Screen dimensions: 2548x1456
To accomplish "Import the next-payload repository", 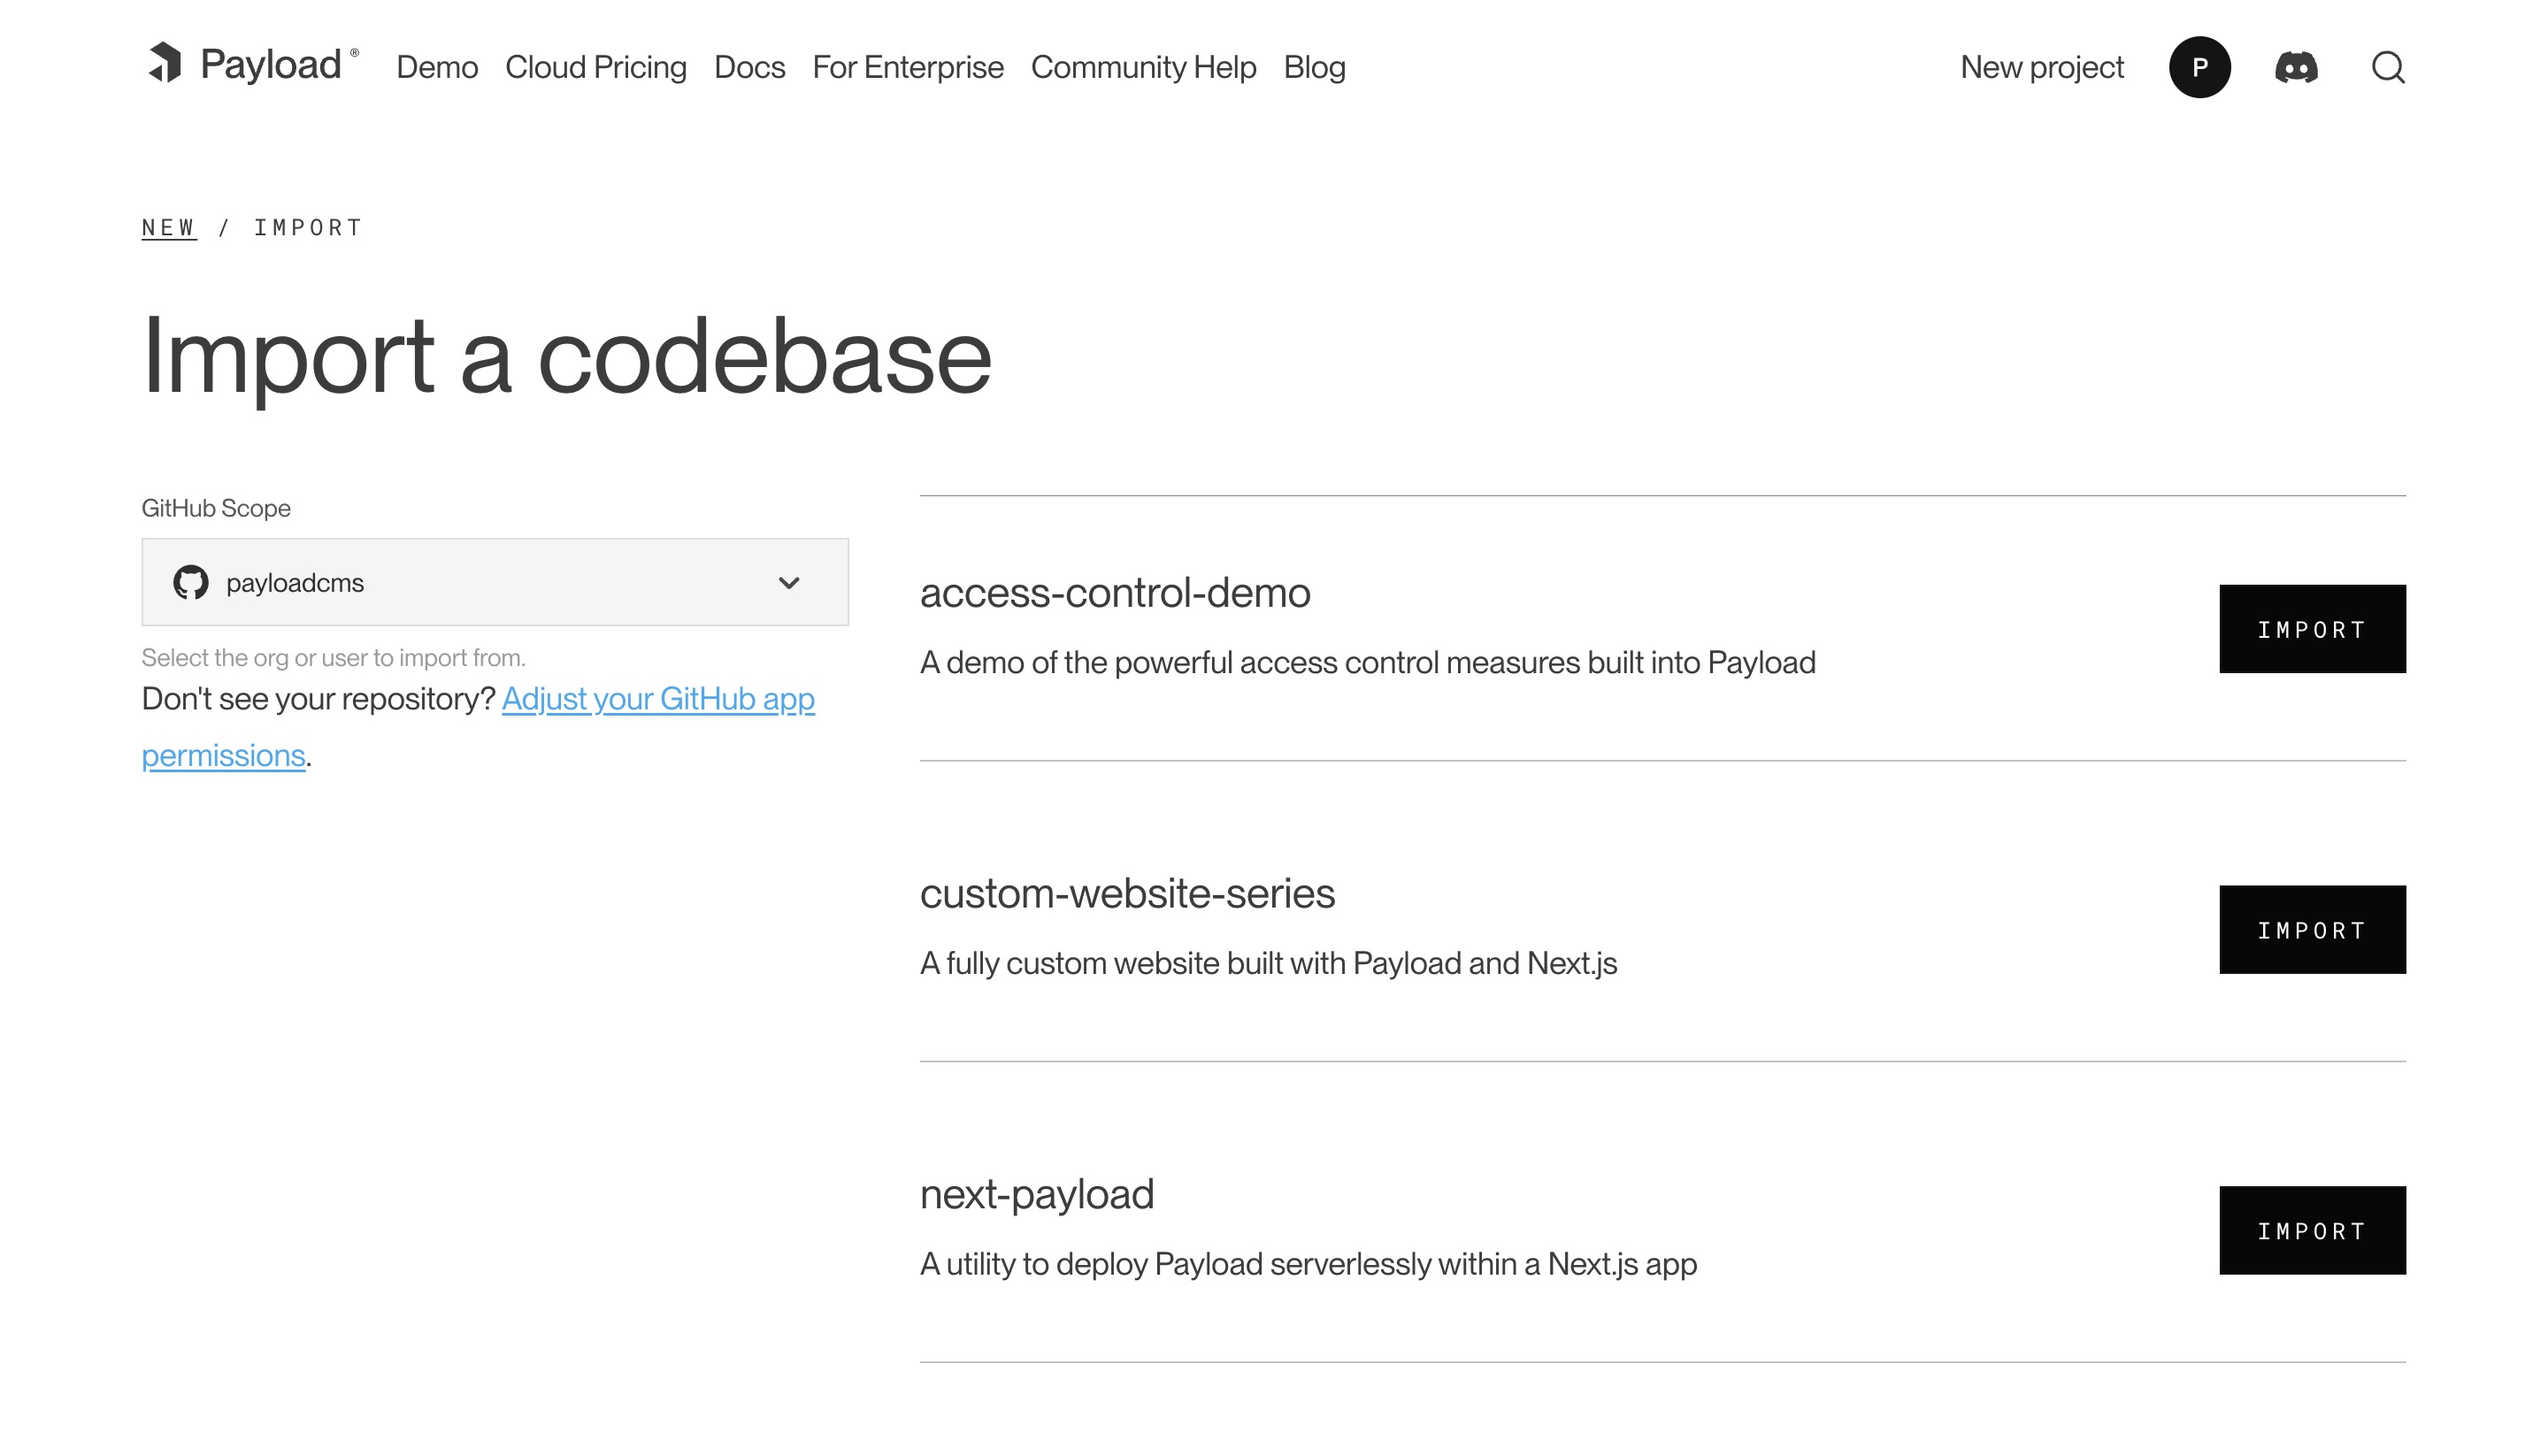I will (x=2312, y=1229).
